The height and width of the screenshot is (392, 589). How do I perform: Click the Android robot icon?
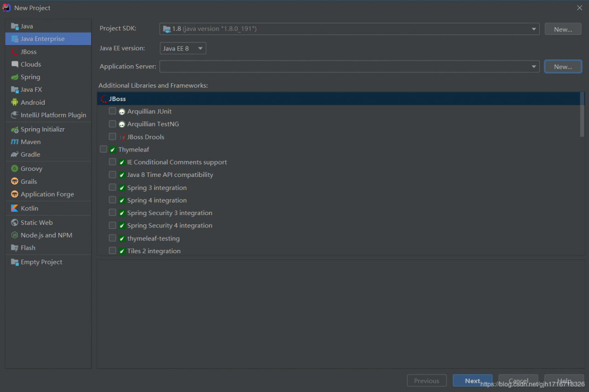click(15, 102)
